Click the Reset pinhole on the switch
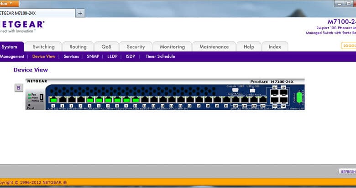The width and height of the screenshot is (356, 188). (x=29, y=105)
